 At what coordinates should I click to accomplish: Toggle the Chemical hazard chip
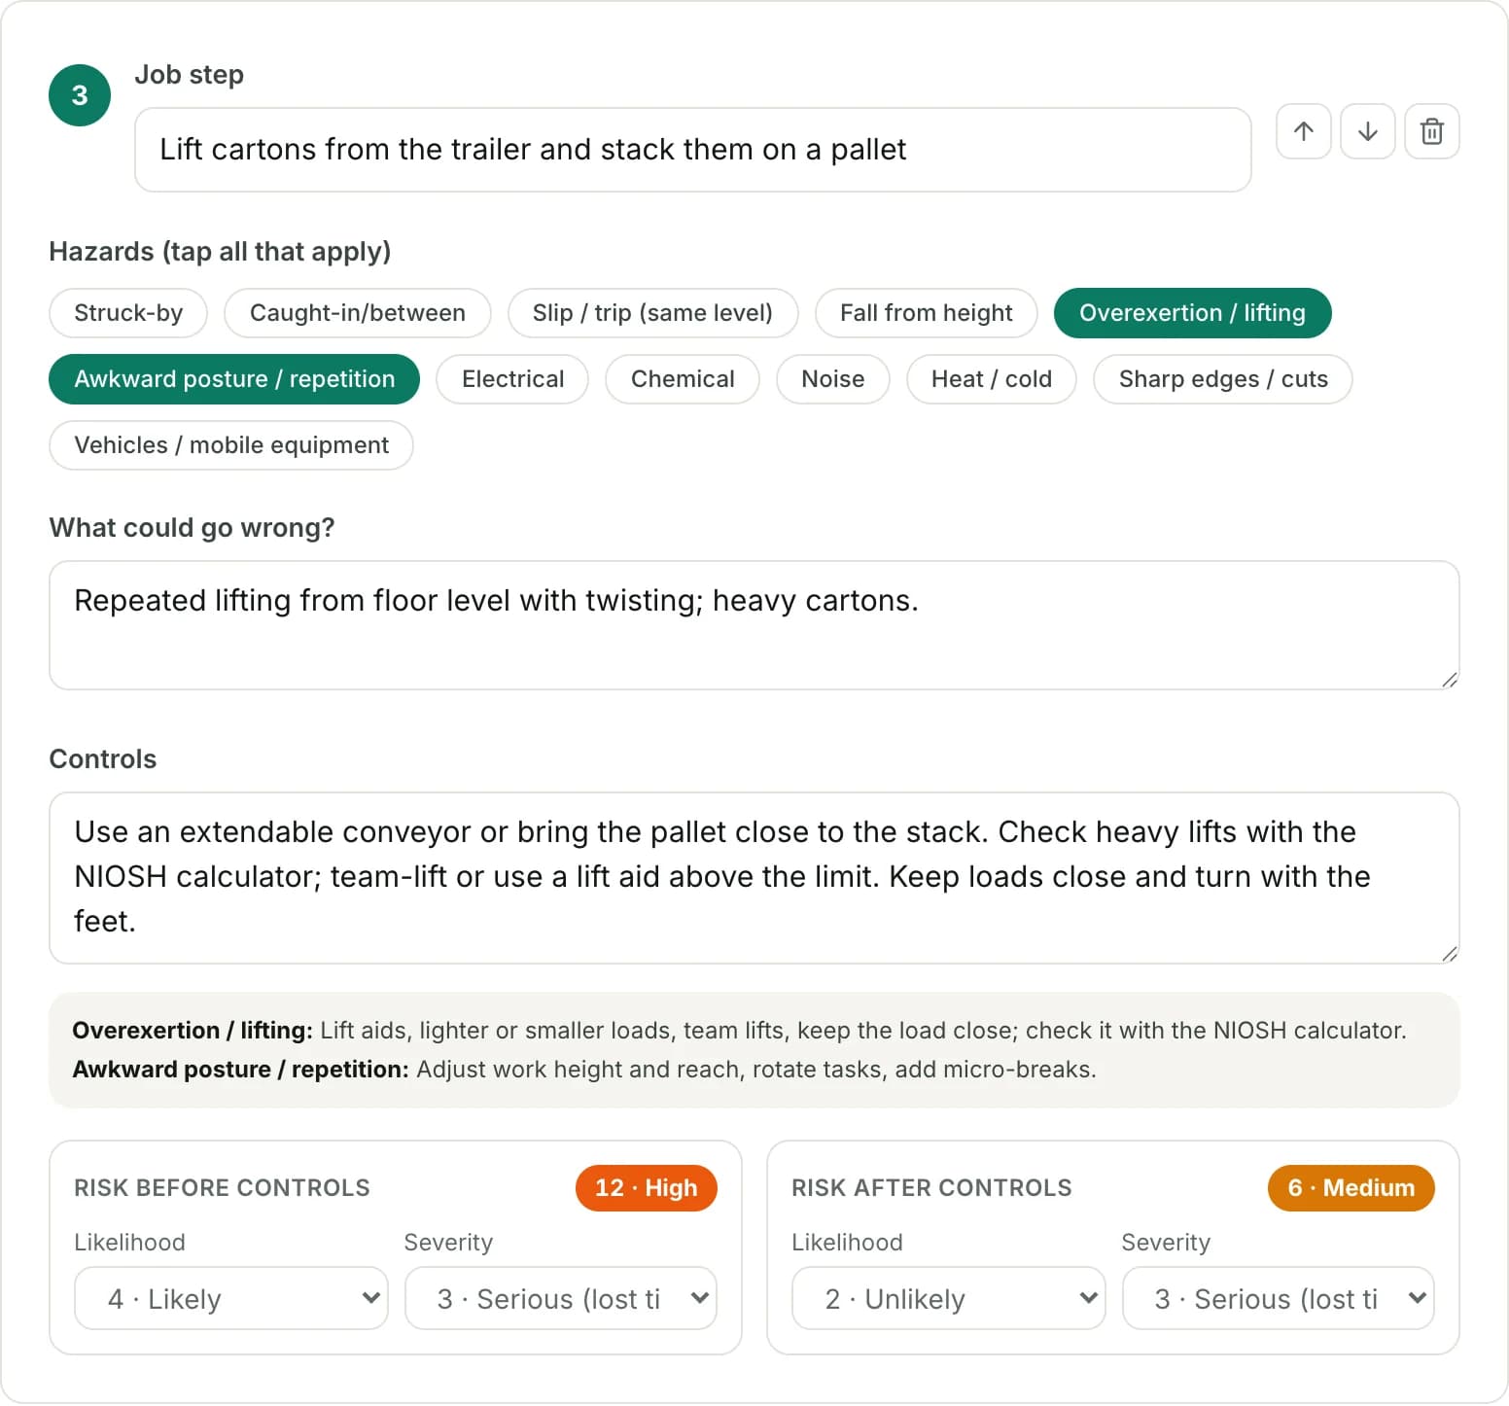[683, 379]
